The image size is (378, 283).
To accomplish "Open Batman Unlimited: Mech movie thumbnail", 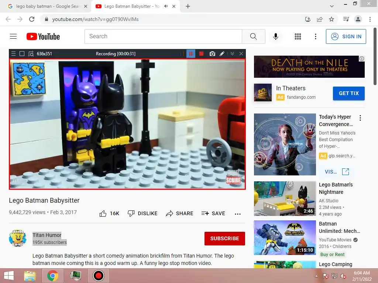I will point(285,238).
